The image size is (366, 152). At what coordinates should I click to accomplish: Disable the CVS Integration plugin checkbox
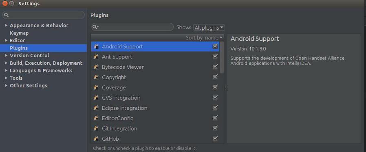point(215,97)
